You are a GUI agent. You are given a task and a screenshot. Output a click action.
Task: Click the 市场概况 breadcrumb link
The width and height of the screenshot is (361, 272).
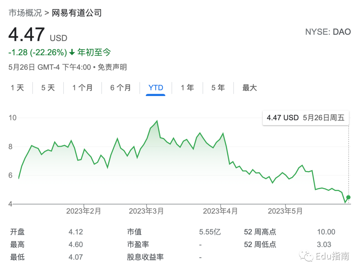click(25, 13)
